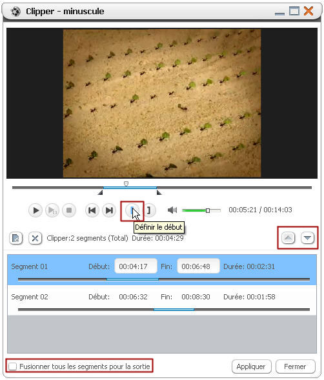Move segment down with arrow button
Image resolution: width=324 pixels, height=380 pixels.
click(x=307, y=238)
